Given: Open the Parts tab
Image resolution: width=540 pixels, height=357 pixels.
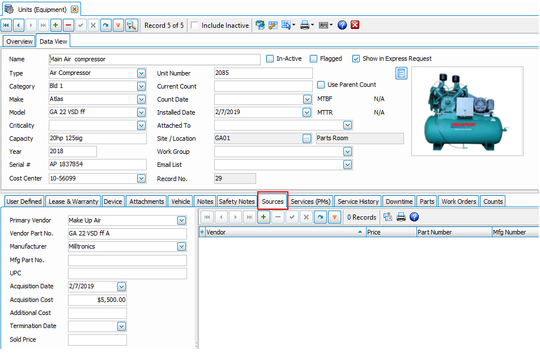Looking at the screenshot, I should [x=427, y=201].
